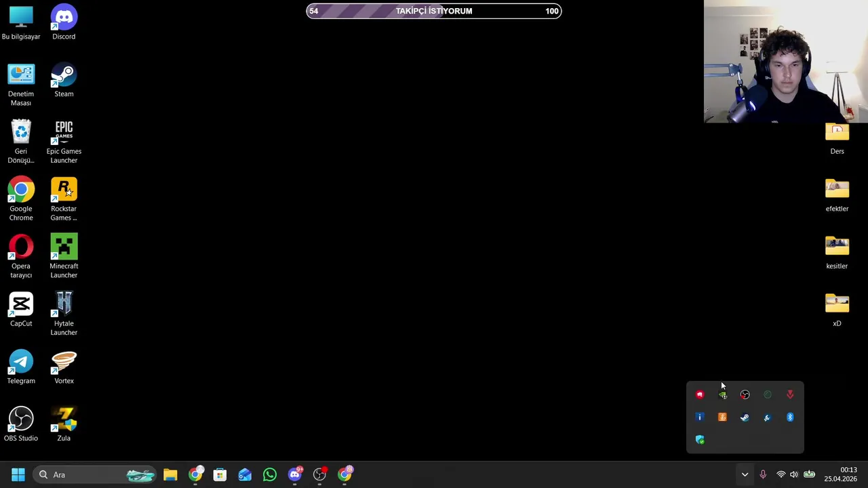Open Discord from the taskbar
Image resolution: width=868 pixels, height=488 pixels.
click(295, 474)
